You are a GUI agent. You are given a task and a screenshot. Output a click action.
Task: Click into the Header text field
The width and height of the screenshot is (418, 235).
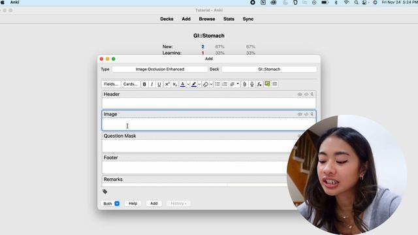tap(209, 103)
